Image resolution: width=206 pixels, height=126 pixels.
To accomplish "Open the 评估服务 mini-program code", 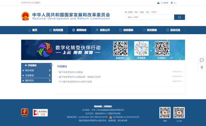I will (141, 49).
